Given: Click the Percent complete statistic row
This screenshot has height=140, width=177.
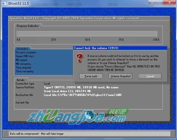Looking at the screenshot, I should [x=26, y=52].
